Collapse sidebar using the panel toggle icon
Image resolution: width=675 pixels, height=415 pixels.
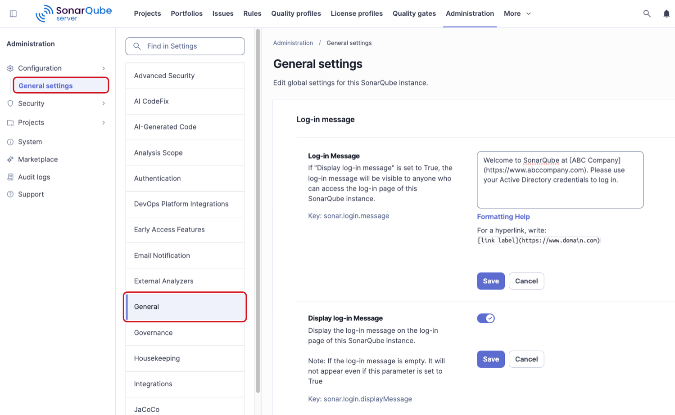(x=13, y=13)
